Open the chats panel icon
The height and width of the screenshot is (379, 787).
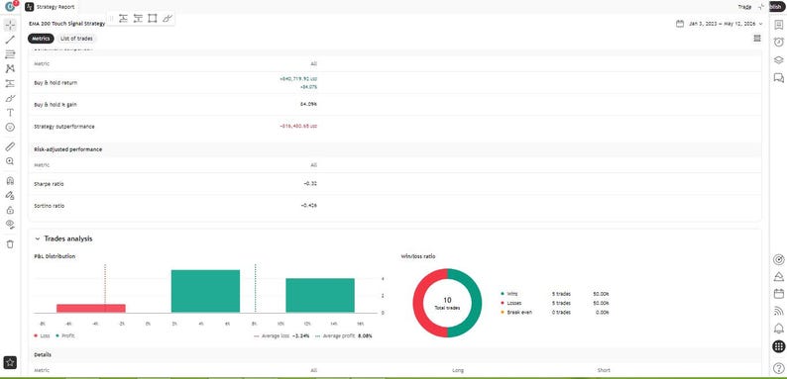click(778, 78)
